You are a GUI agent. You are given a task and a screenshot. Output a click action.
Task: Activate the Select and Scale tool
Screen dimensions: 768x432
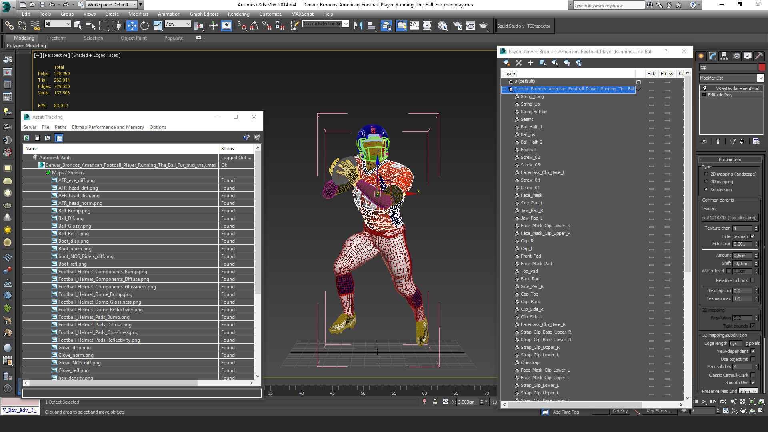point(157,26)
